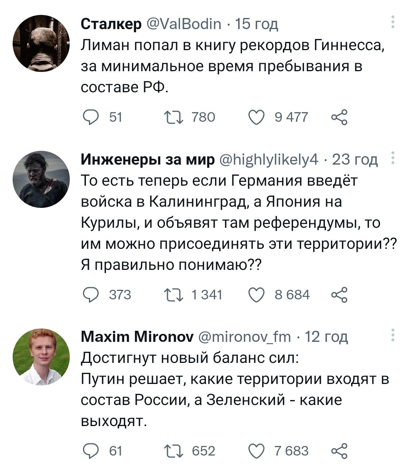Image resolution: width=414 pixels, height=472 pixels.
Task: Like the tweet by Сталкер
Action: point(256,117)
